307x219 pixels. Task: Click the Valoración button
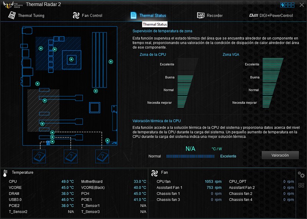pos(280,155)
